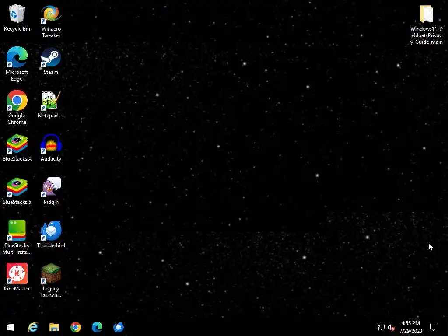
Task: Select the Microsoft Edge desktop shortcut
Action: [17, 64]
